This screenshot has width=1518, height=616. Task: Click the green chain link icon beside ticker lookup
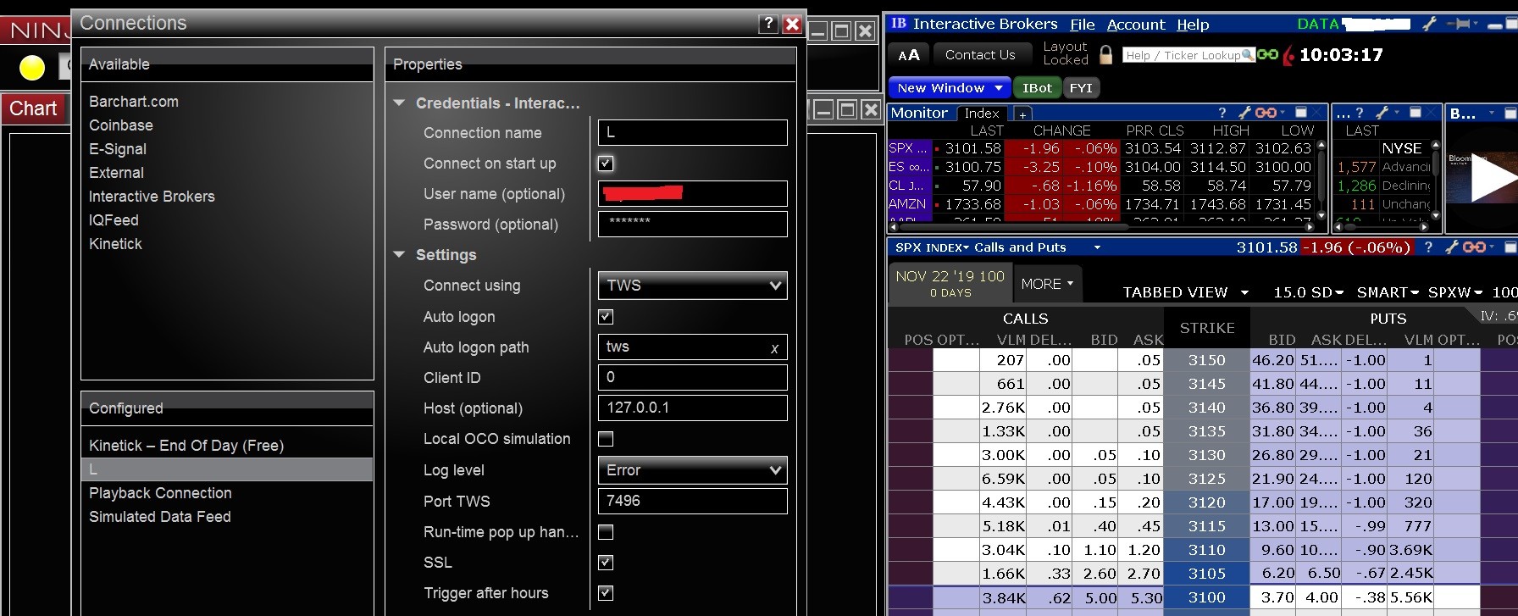coord(1267,55)
